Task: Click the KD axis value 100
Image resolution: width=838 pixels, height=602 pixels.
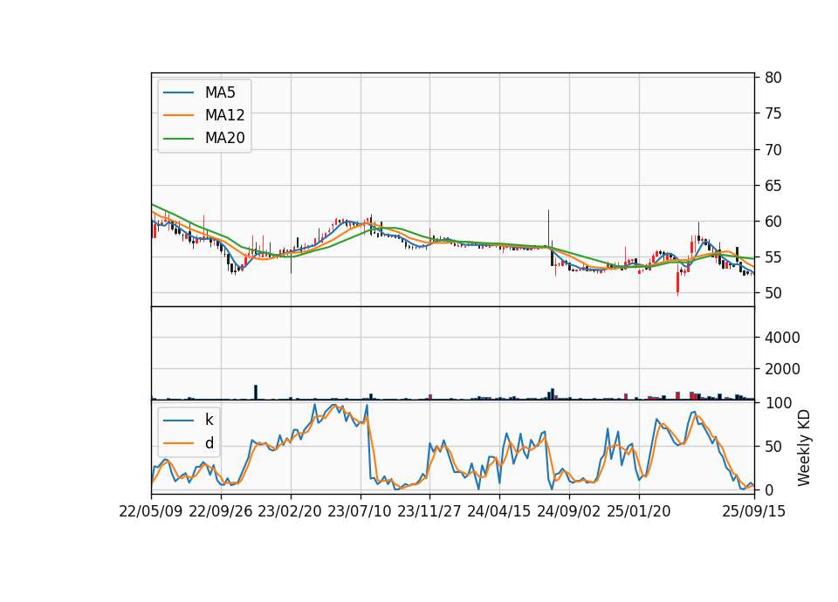Action: click(778, 403)
